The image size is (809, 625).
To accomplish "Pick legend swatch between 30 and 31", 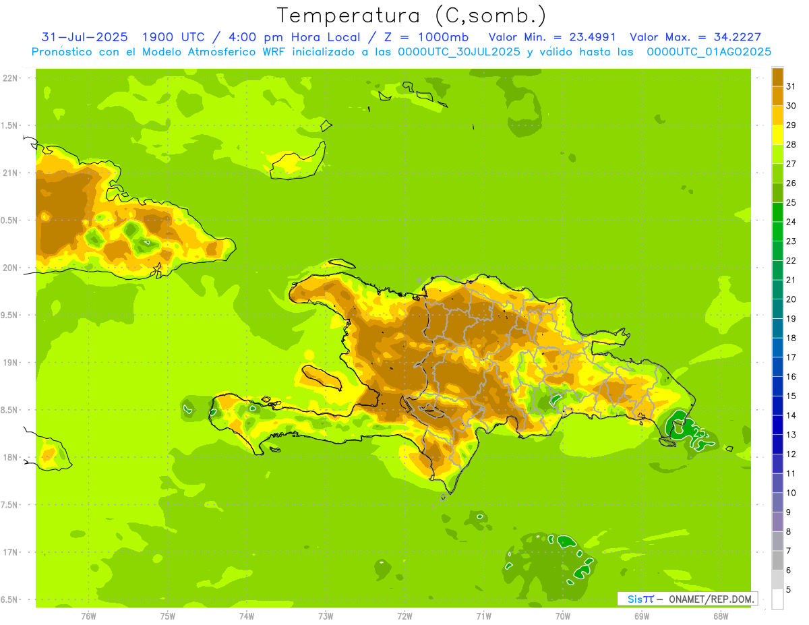I will click(777, 96).
